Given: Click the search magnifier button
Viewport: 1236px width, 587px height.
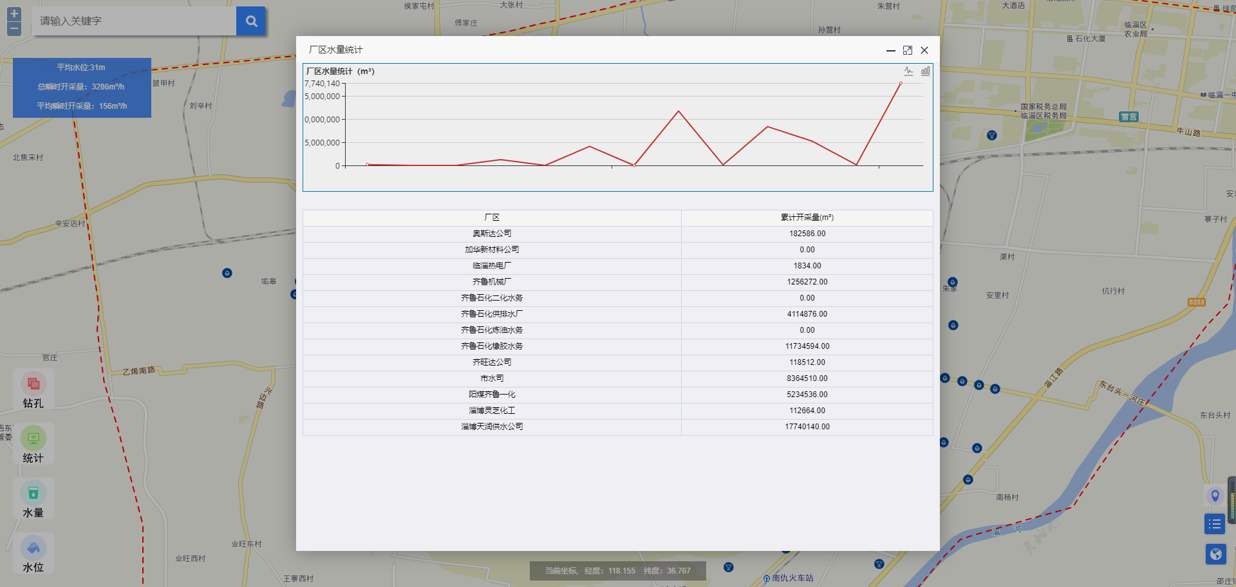Looking at the screenshot, I should 251,21.
